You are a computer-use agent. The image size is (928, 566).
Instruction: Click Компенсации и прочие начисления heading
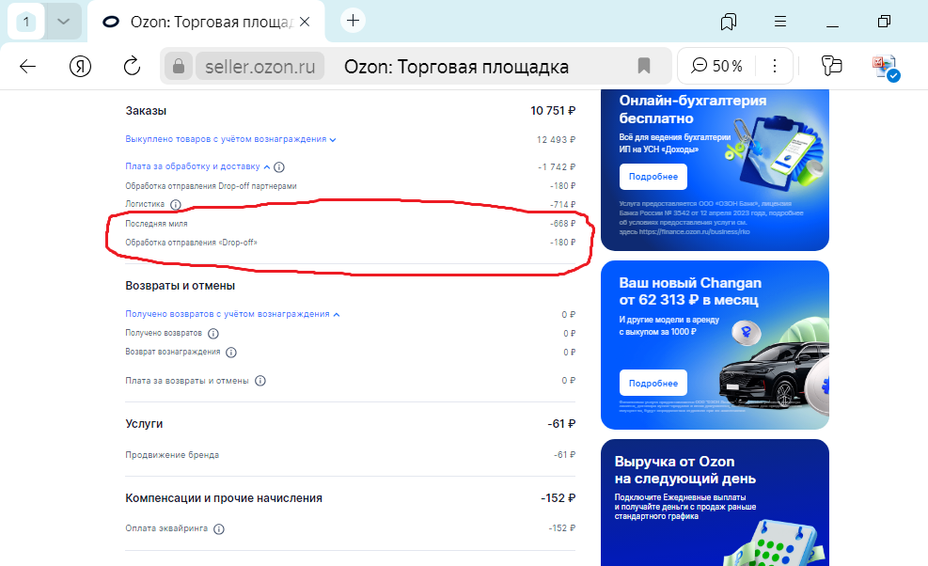point(224,498)
